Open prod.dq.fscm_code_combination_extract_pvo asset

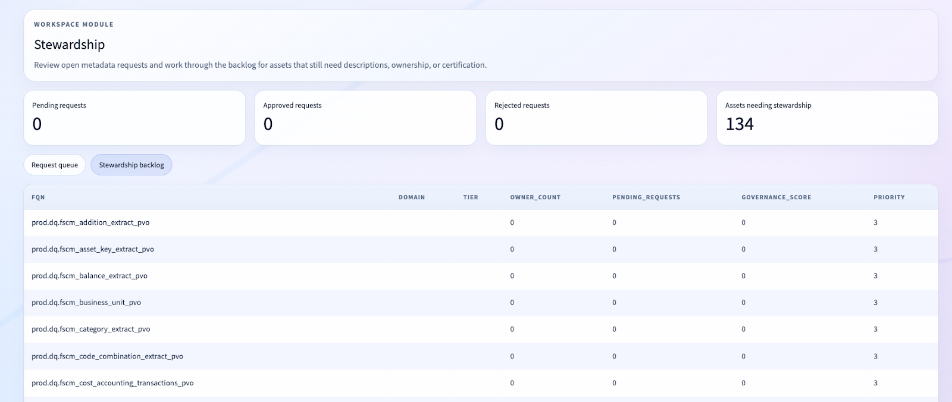coord(107,356)
